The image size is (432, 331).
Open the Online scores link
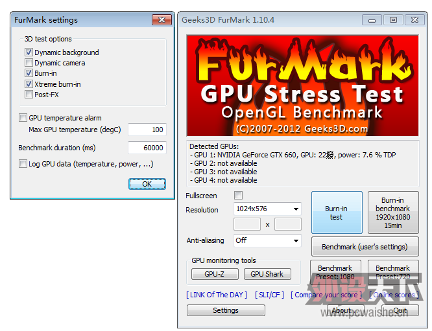(x=394, y=295)
